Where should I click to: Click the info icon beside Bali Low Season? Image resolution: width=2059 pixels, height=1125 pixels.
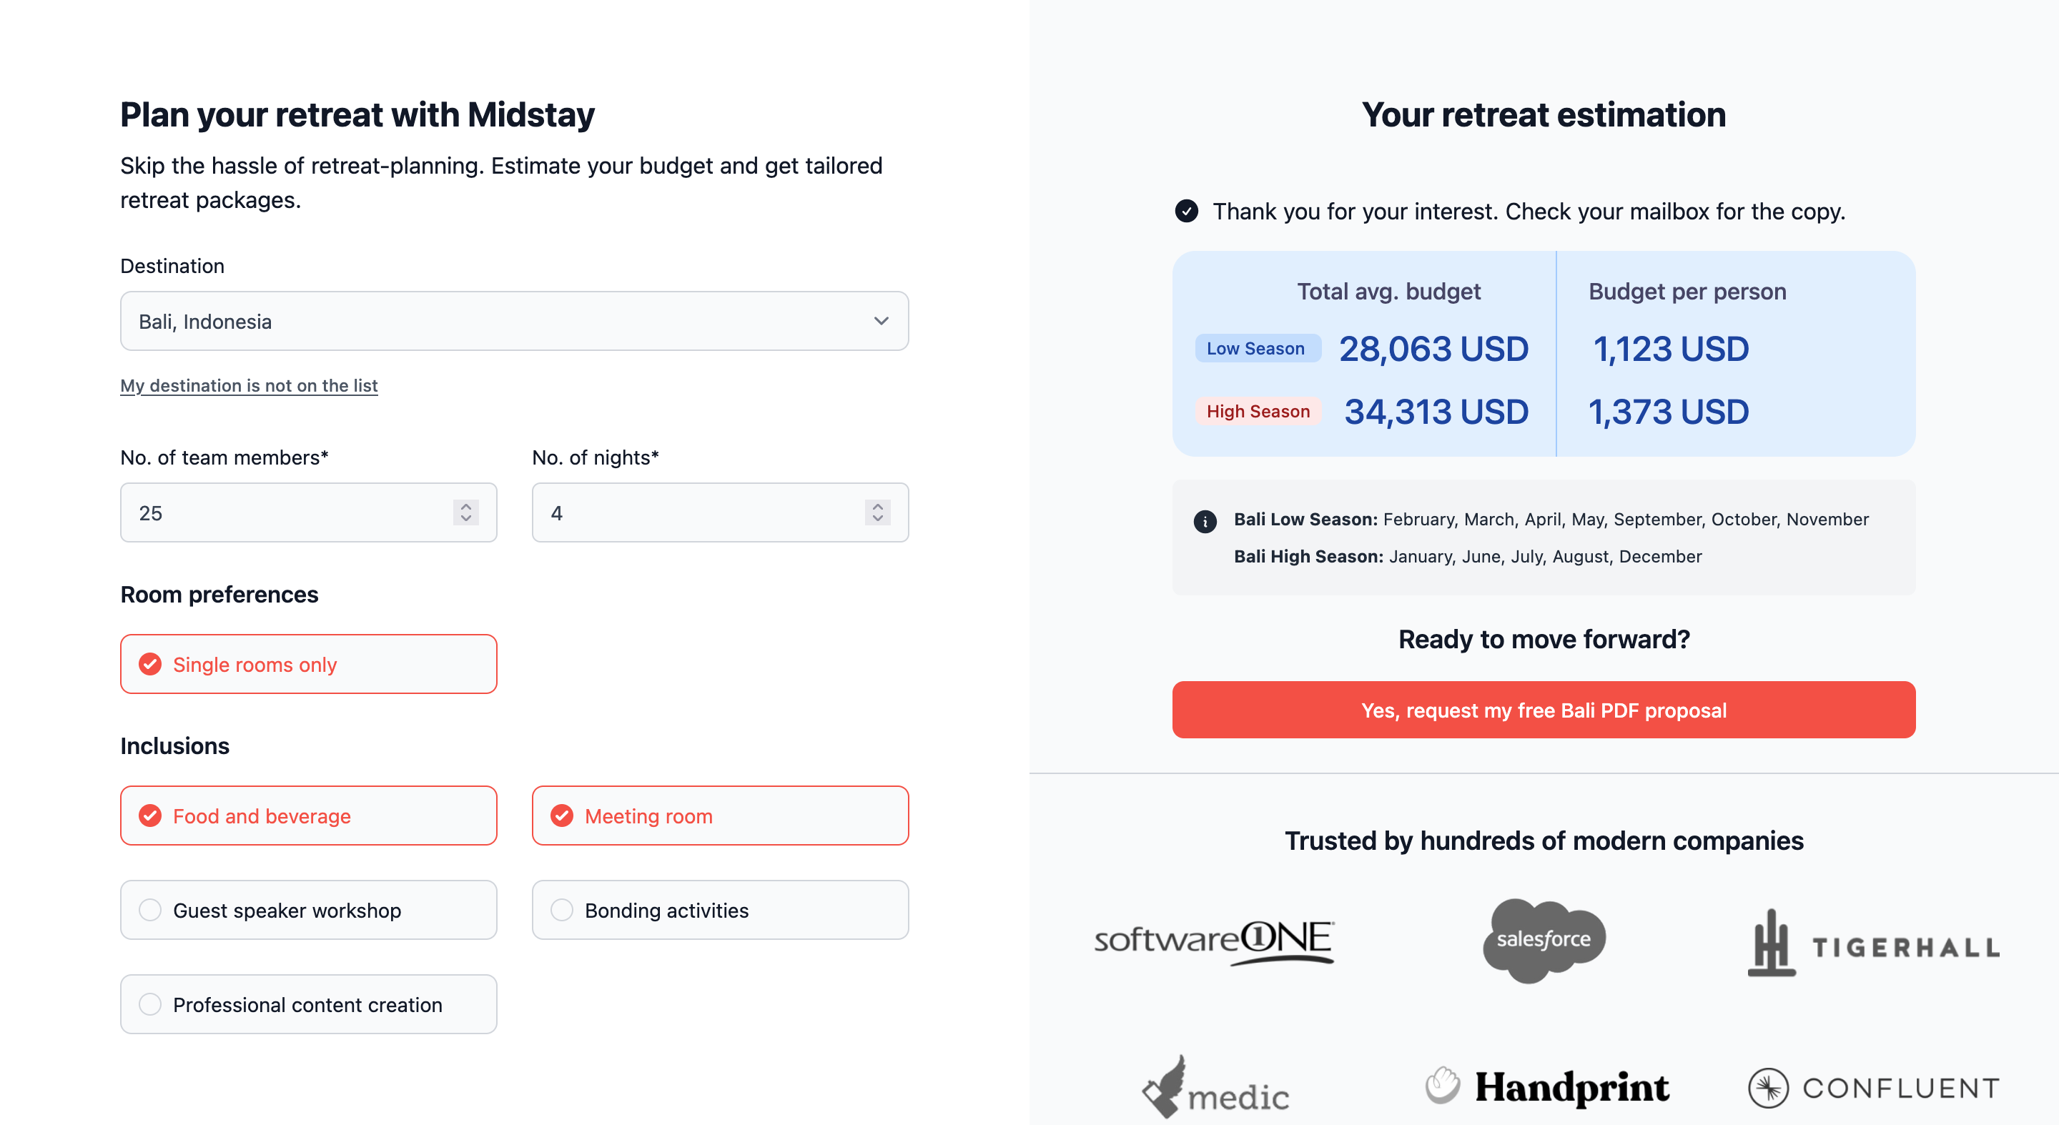[1205, 521]
